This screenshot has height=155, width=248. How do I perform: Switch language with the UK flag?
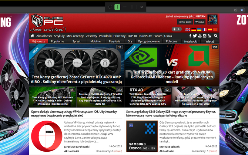click(x=188, y=29)
